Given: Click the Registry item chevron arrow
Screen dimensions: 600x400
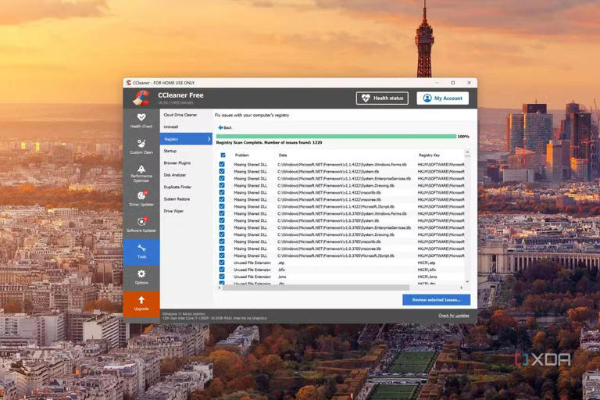Looking at the screenshot, I should (x=209, y=139).
